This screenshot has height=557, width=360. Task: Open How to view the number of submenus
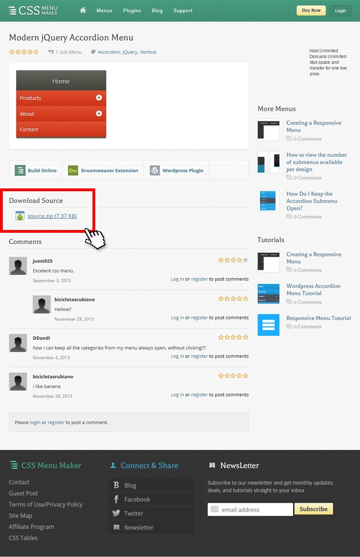tap(317, 162)
